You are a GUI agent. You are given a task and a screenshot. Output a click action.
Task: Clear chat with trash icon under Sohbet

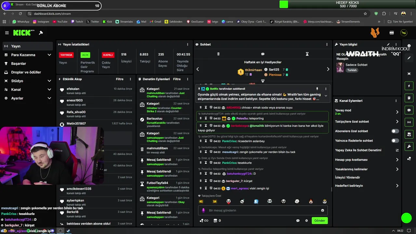[218, 54]
